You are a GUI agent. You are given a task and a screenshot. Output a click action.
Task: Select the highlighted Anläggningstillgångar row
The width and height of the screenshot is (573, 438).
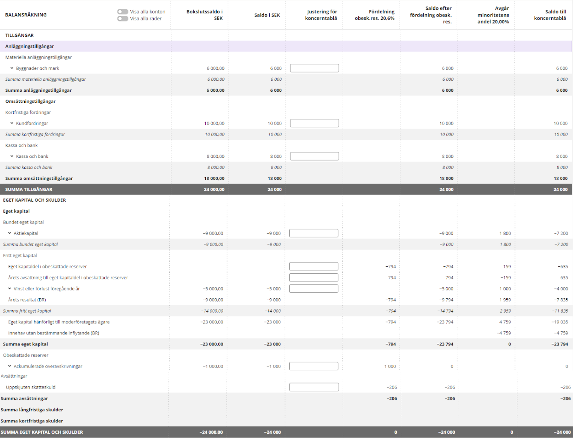tap(29, 46)
